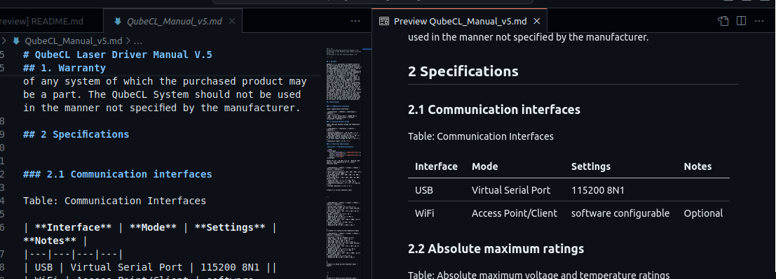
Task: Click 'Access Point/Client' cell in preview table
Action: [x=515, y=213]
